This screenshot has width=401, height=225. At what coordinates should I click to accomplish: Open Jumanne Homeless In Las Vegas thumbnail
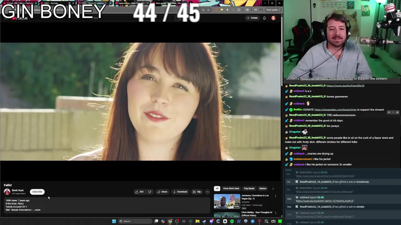pyautogui.click(x=227, y=201)
